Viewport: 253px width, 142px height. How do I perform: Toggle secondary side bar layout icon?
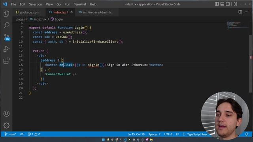click(x=228, y=4)
